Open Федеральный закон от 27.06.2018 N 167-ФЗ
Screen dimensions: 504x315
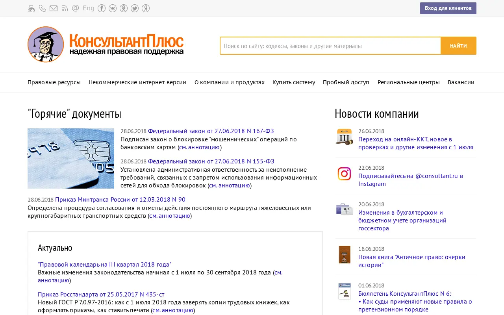click(x=211, y=131)
